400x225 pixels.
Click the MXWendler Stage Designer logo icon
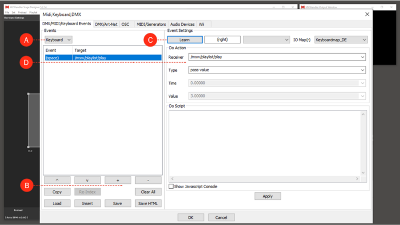pos(7,7)
